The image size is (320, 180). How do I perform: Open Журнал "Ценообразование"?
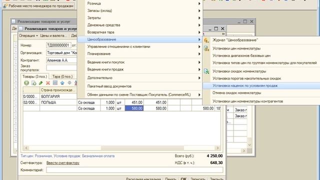point(261,40)
